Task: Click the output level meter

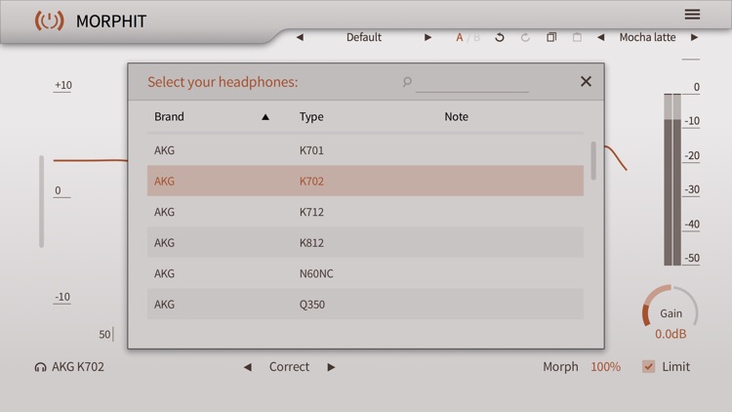Action: pyautogui.click(x=672, y=180)
